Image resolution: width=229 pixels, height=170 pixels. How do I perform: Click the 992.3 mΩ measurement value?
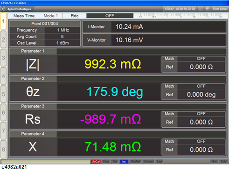click(113, 64)
